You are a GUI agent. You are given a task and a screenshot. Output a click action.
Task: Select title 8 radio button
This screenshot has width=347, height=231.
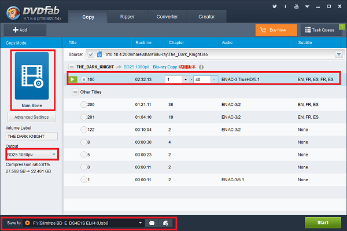point(84,142)
